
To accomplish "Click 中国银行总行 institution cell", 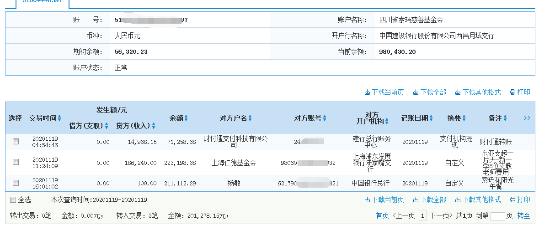I will [x=371, y=183].
